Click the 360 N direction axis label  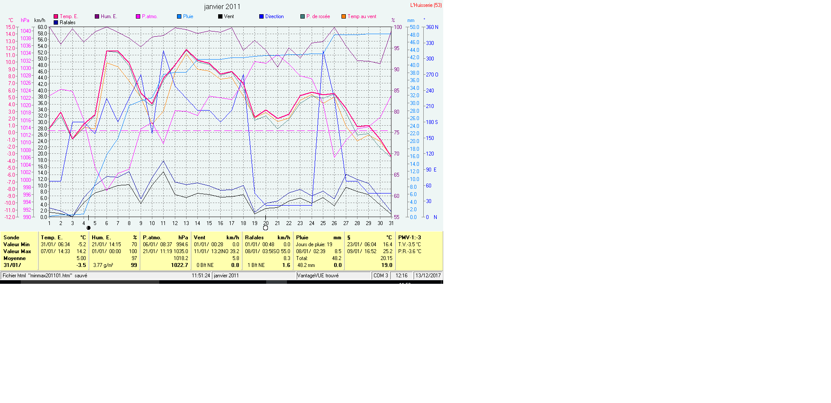point(432,27)
